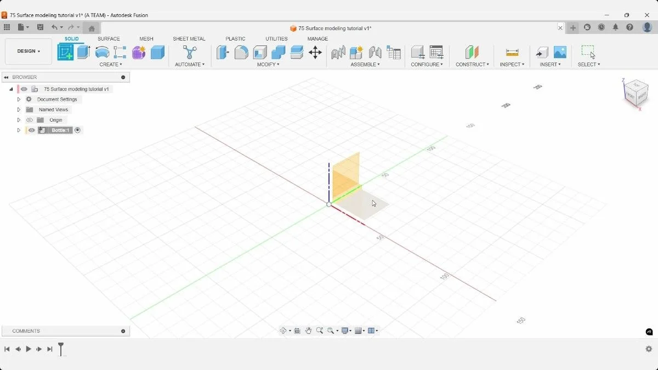
Task: Open the DESIGN workspace dropdown
Action: click(x=29, y=52)
